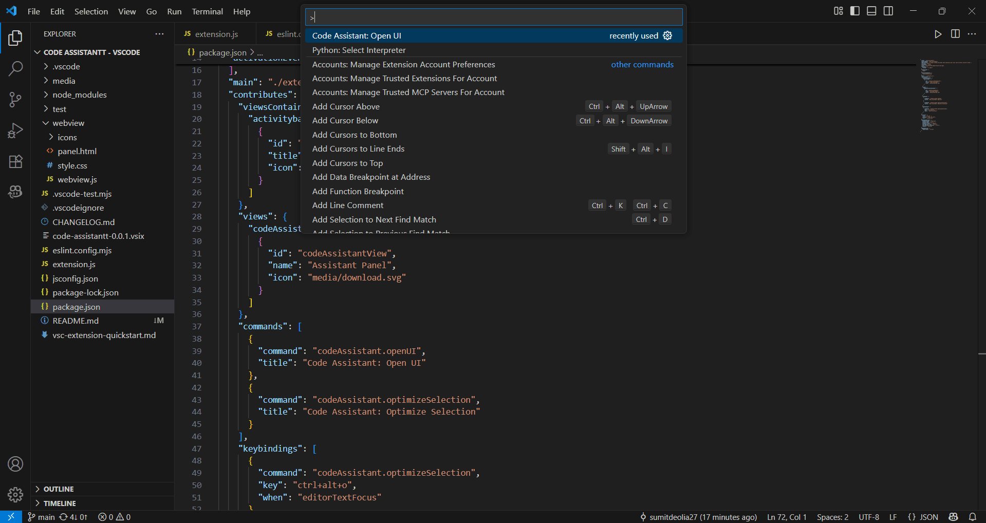Viewport: 986px width, 523px height.
Task: Click the Run play icon in editor toolbar
Action: coord(938,34)
